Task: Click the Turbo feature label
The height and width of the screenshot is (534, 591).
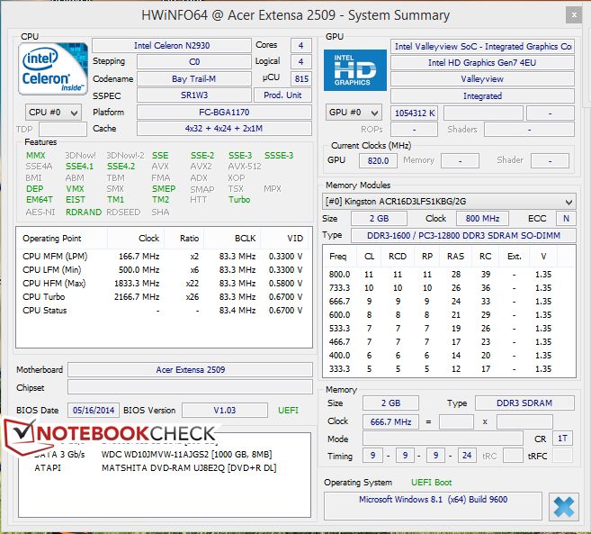Action: pos(239,200)
